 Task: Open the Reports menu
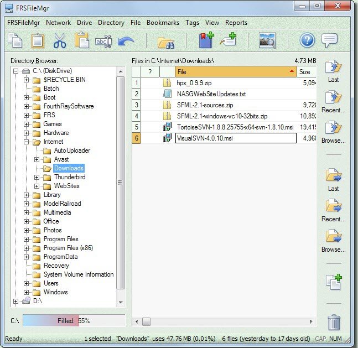point(236,23)
